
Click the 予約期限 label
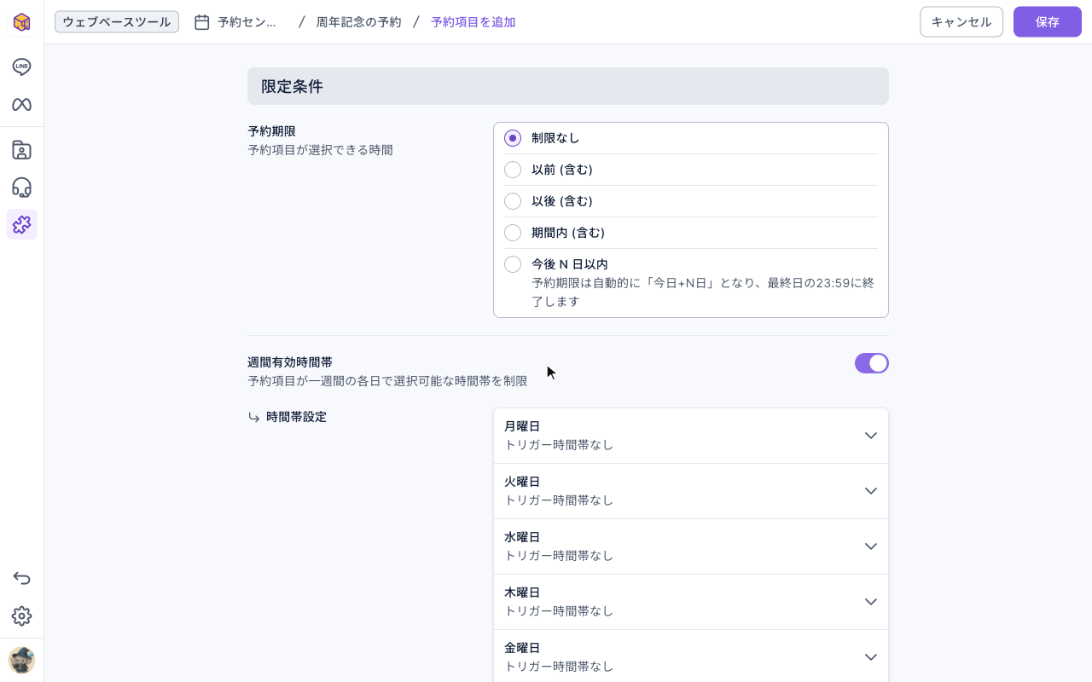click(271, 131)
